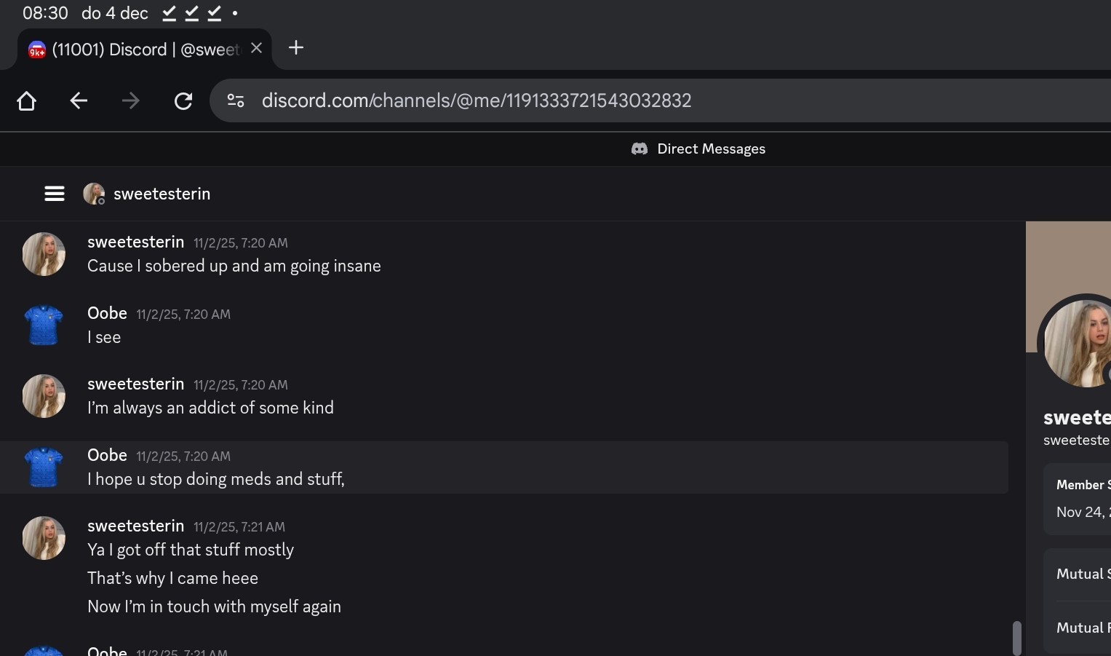Click Oobe's blue shirt avatar beside 'I see'

point(44,325)
